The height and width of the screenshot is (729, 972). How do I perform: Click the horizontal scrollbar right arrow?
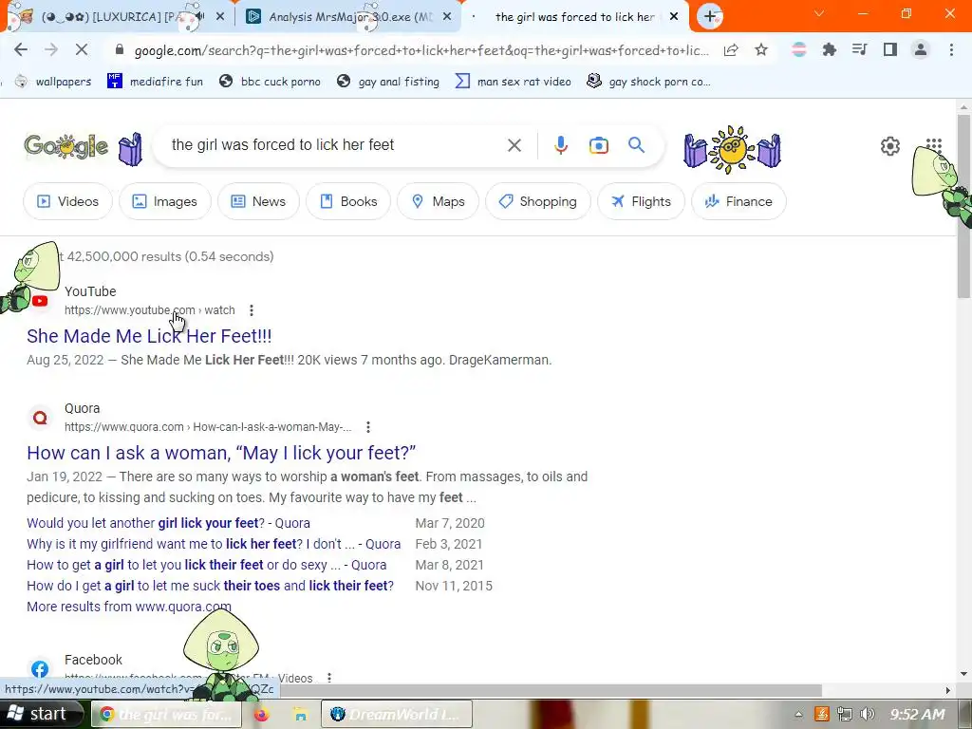(x=948, y=690)
